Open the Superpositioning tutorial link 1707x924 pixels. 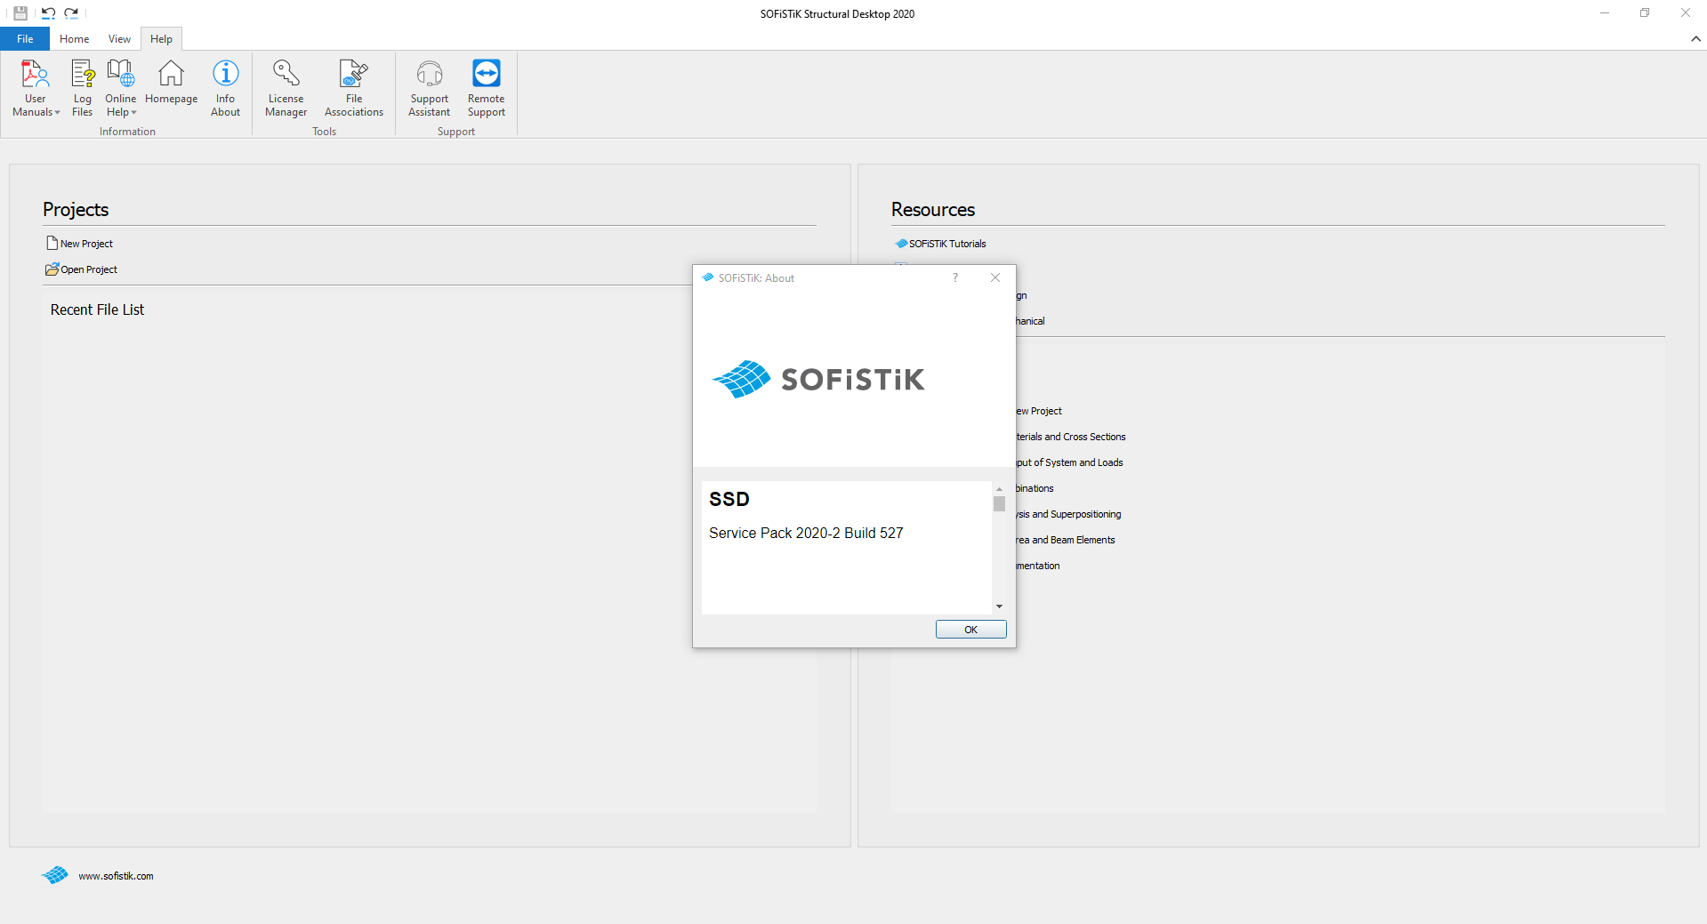(1067, 514)
